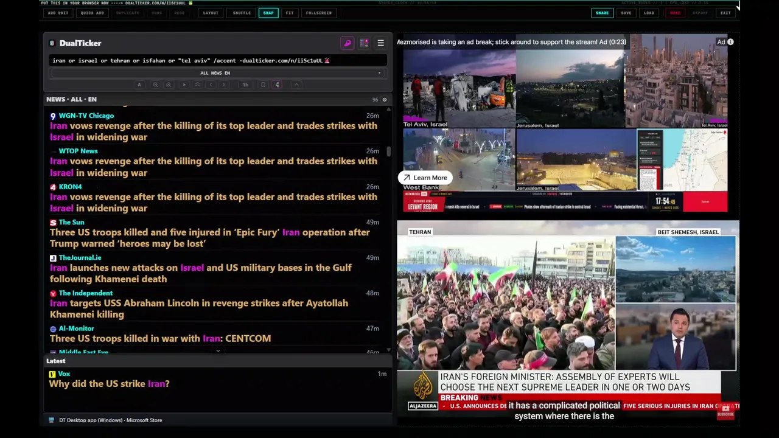
Task: Click the EXPORT button
Action: [x=700, y=13]
